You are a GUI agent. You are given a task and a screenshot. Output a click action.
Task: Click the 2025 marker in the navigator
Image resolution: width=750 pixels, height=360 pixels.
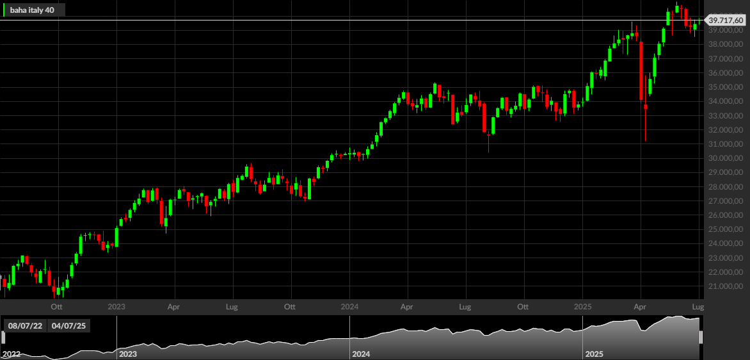[x=594, y=354]
